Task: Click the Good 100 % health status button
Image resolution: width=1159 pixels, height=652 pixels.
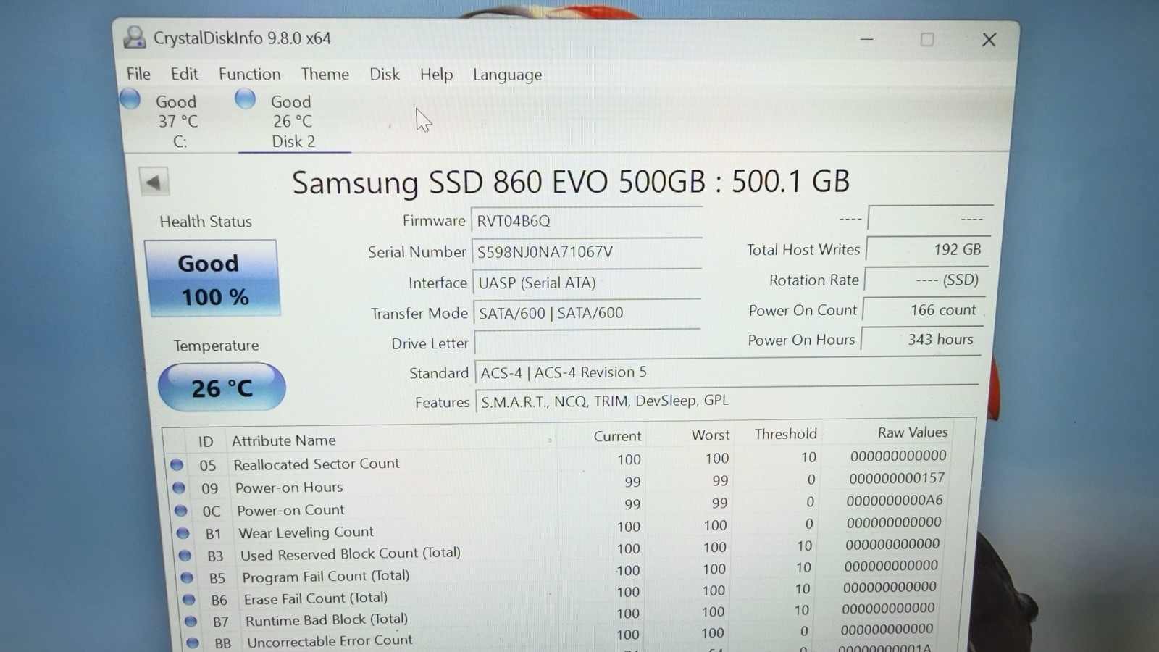Action: 212,279
